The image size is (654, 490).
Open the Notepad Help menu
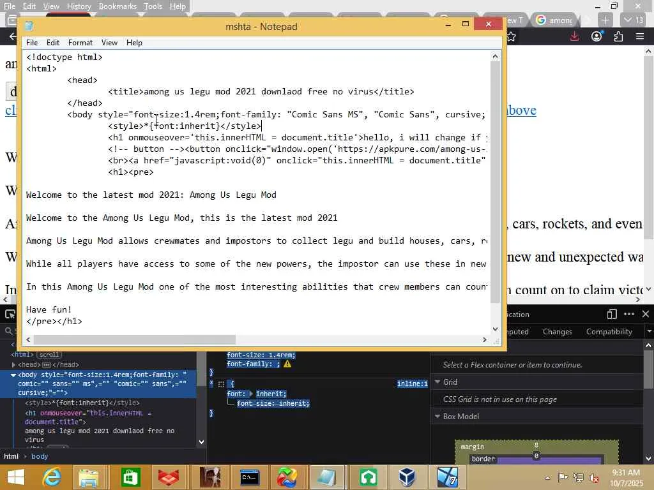coord(134,43)
